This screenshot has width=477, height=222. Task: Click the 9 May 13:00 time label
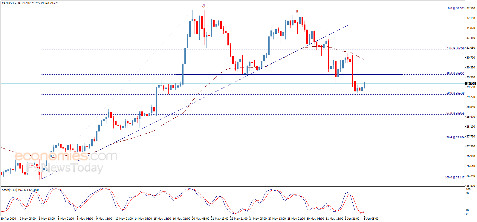(x=104, y=219)
